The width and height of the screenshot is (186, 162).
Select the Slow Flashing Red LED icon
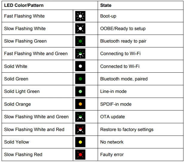point(80,155)
